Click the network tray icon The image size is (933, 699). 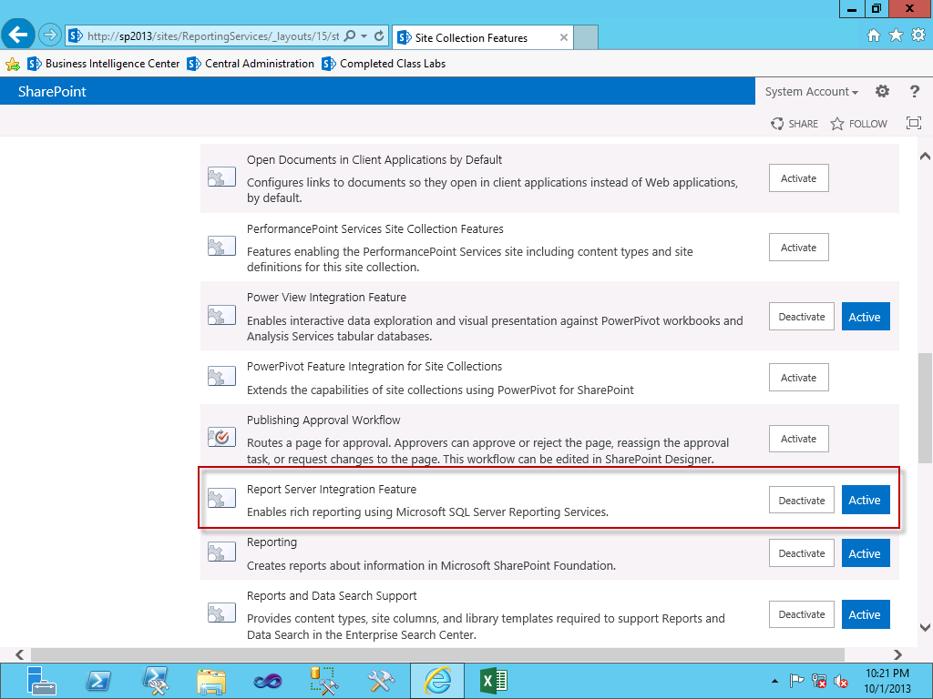pos(819,681)
